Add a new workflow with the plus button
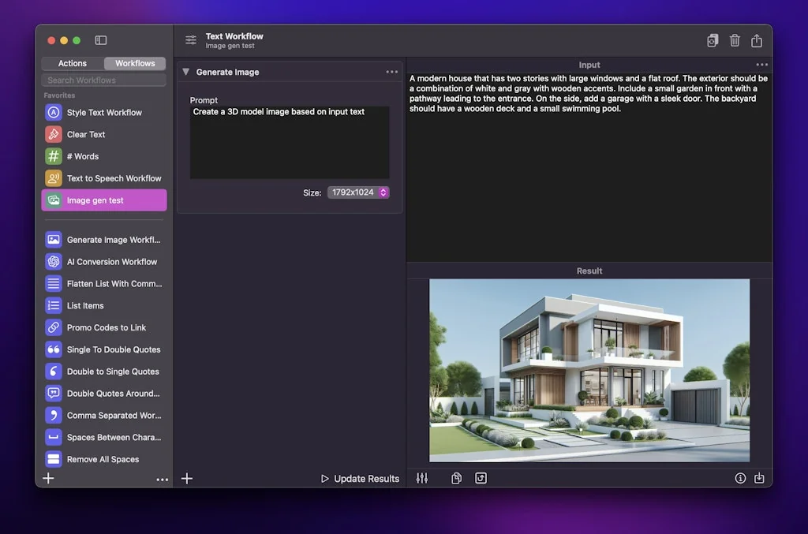 48,478
